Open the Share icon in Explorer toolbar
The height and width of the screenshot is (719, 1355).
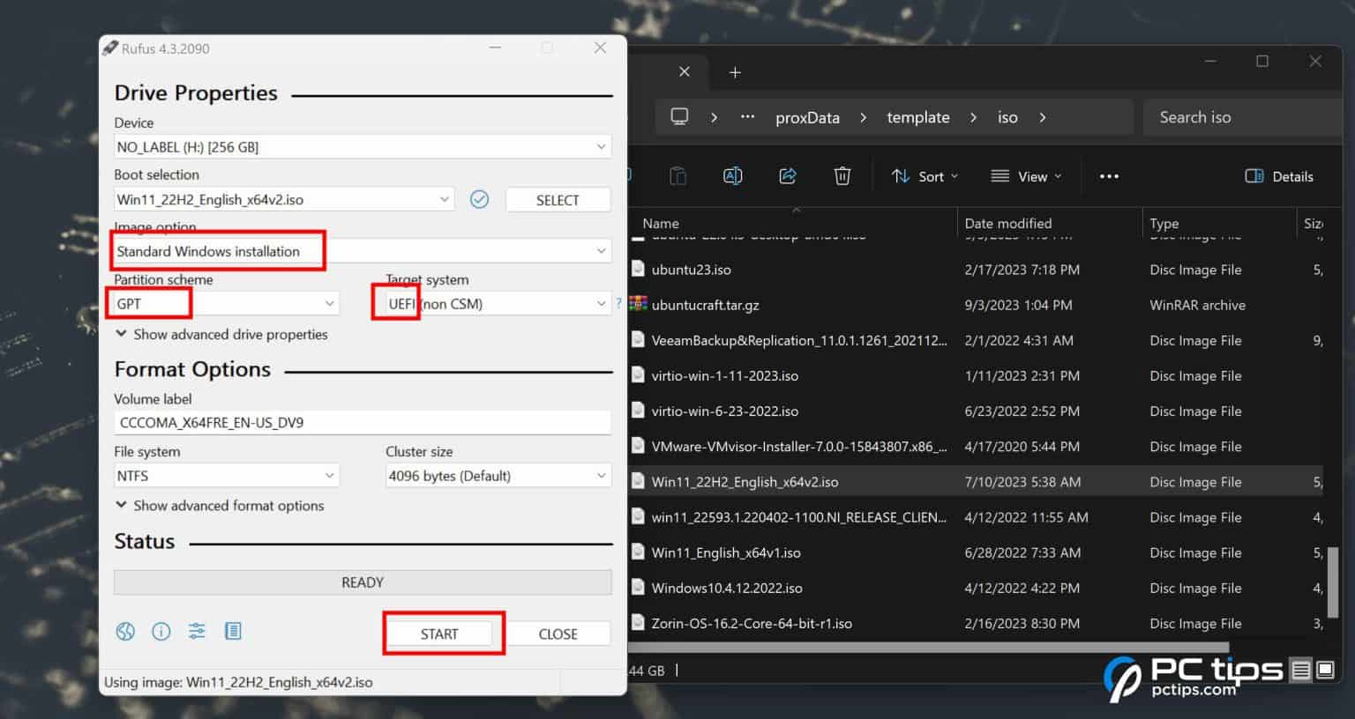pos(787,175)
